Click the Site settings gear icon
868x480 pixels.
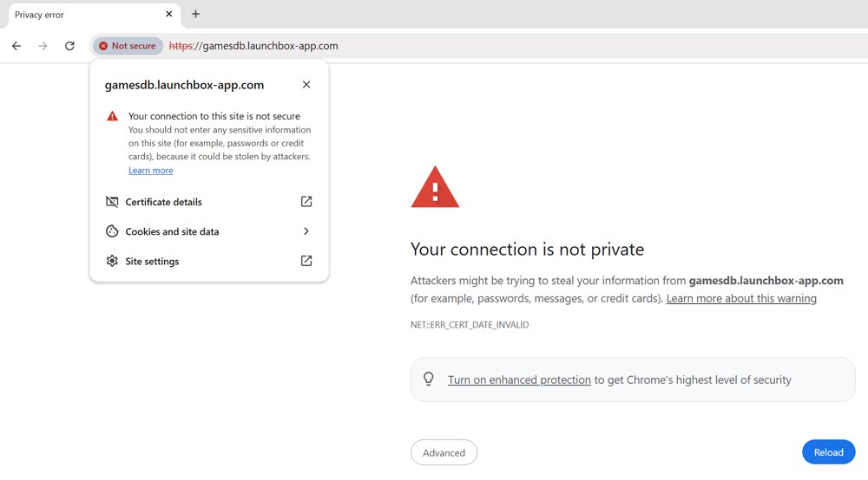point(112,261)
